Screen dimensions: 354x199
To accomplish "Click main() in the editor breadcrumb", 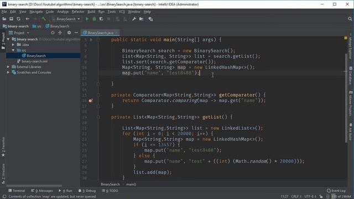I will pyautogui.click(x=131, y=184).
